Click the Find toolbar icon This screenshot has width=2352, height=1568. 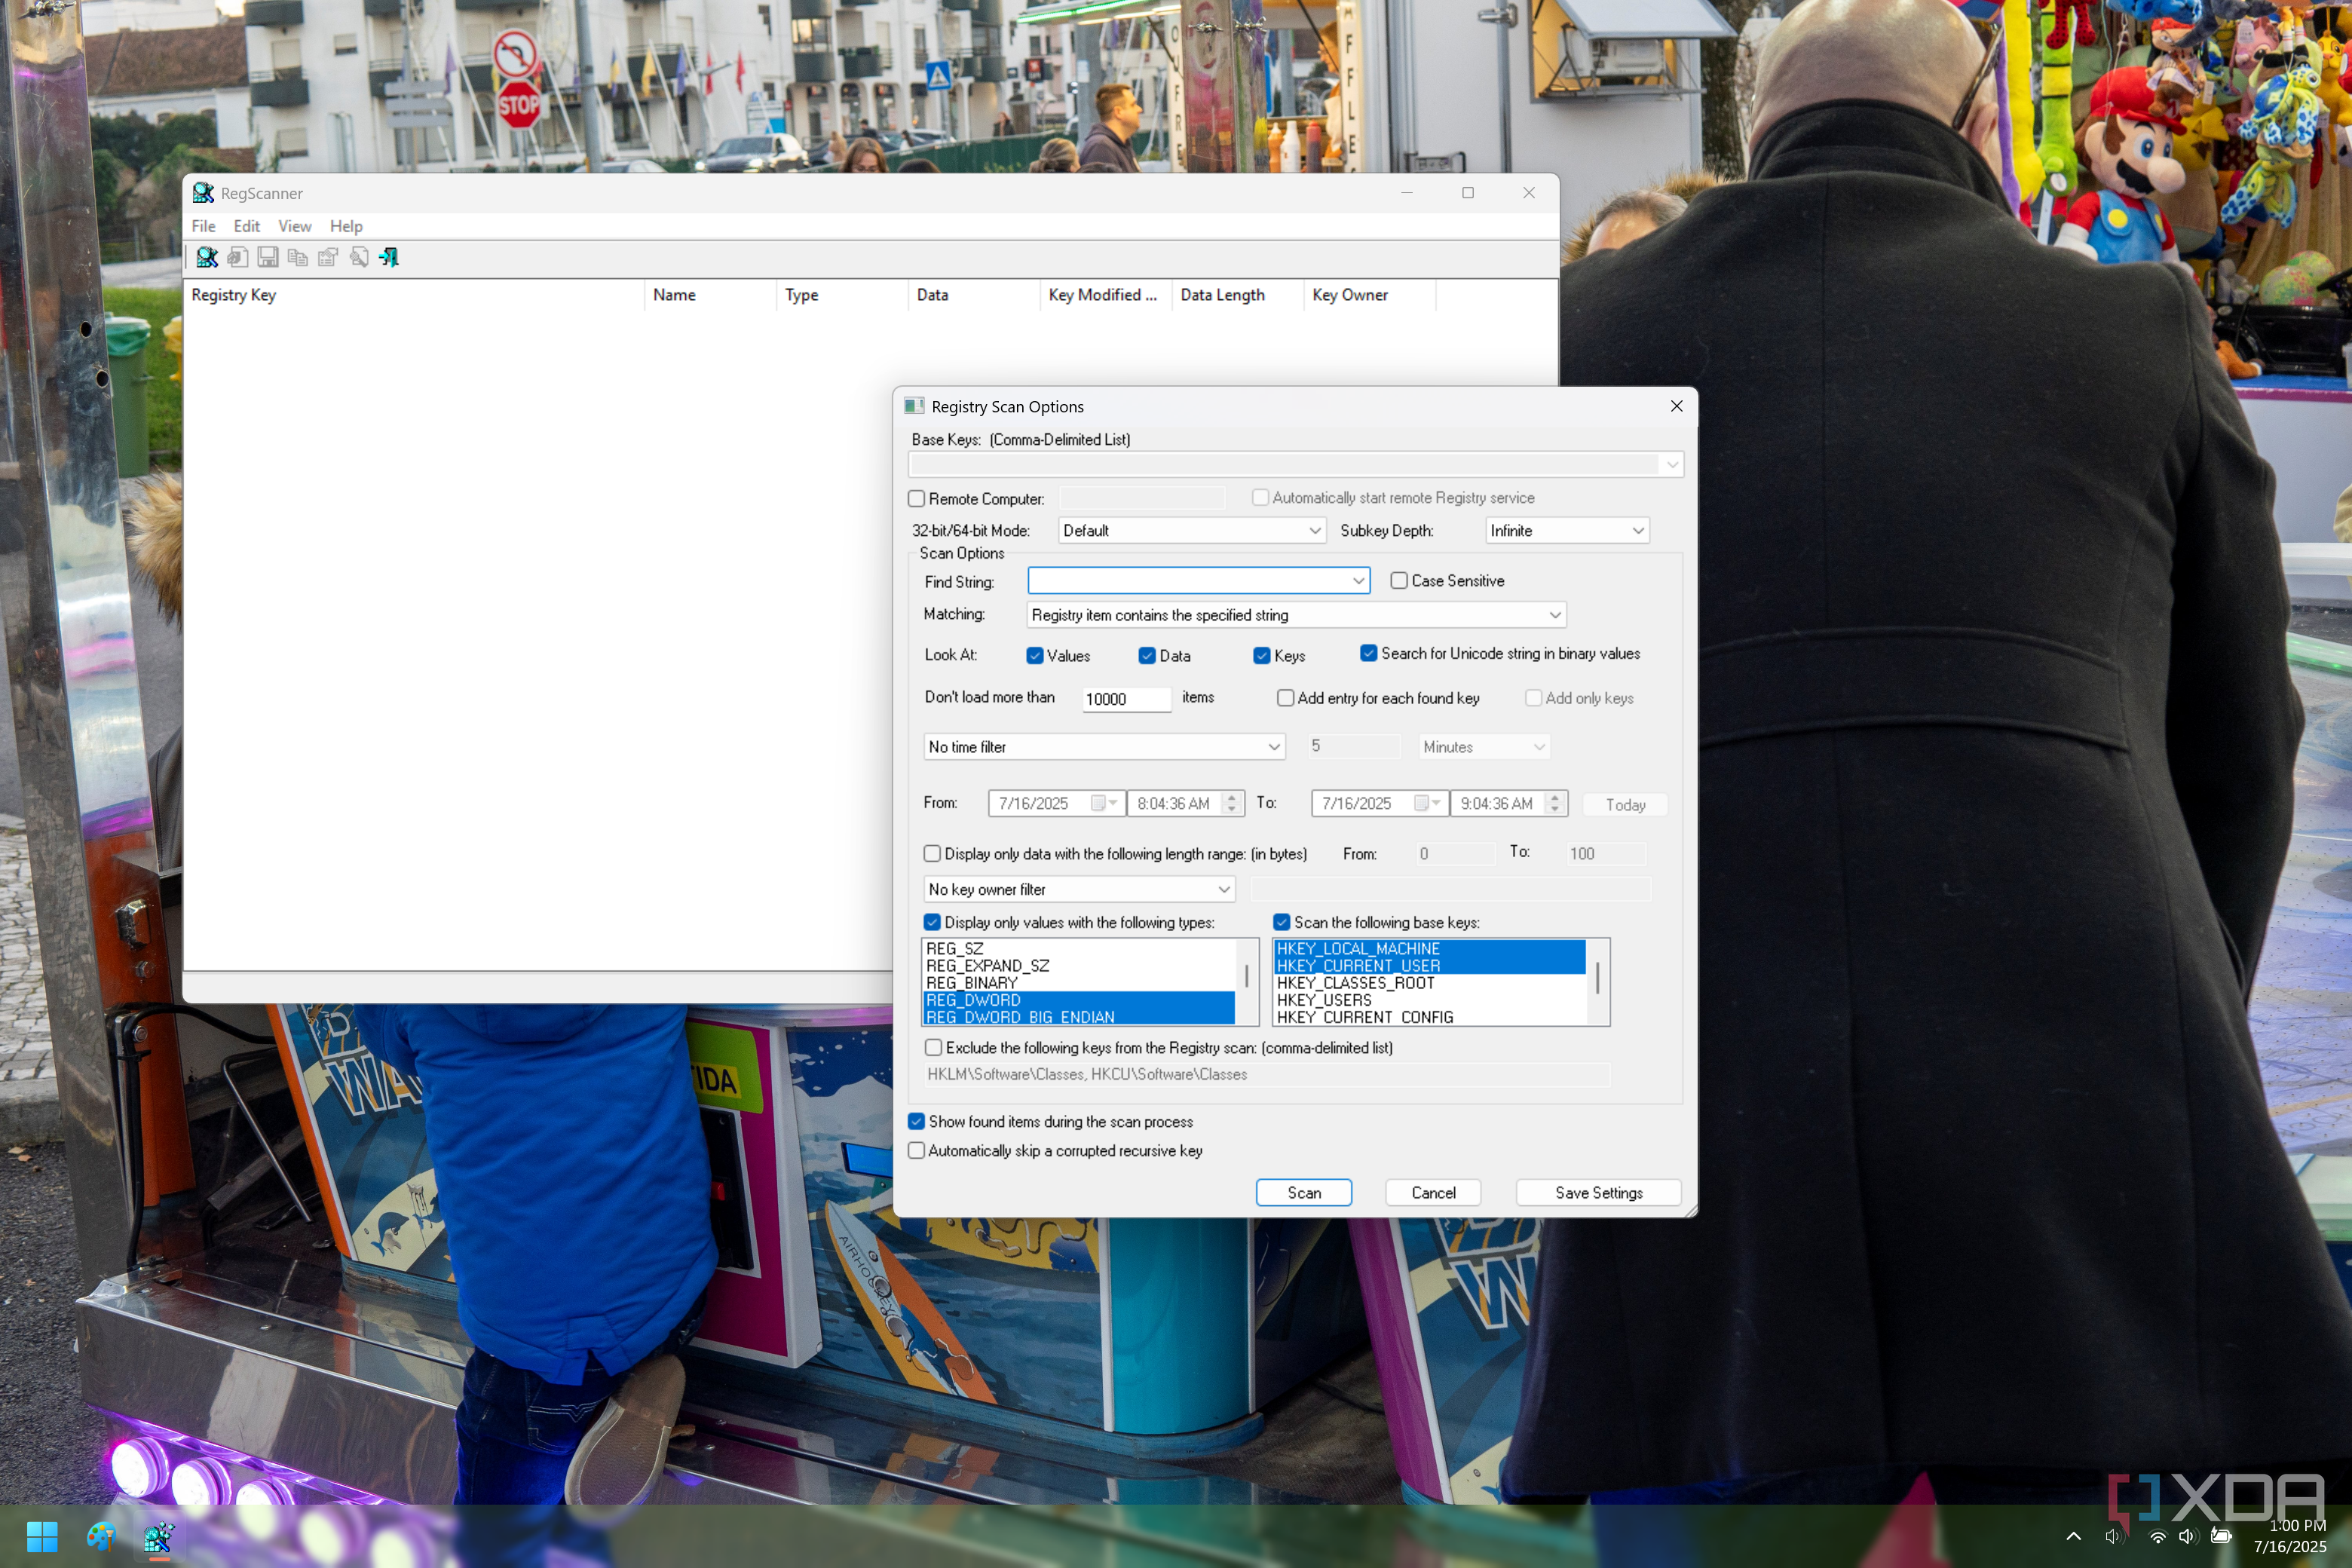click(x=359, y=258)
